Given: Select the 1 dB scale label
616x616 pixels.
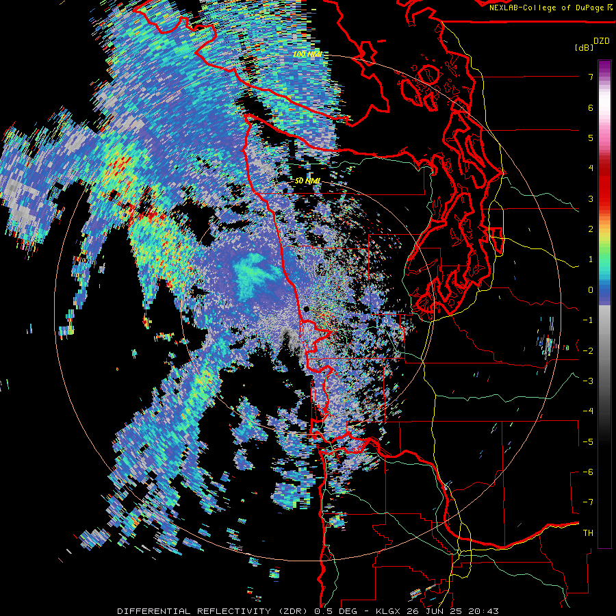Looking at the screenshot, I should point(591,259).
